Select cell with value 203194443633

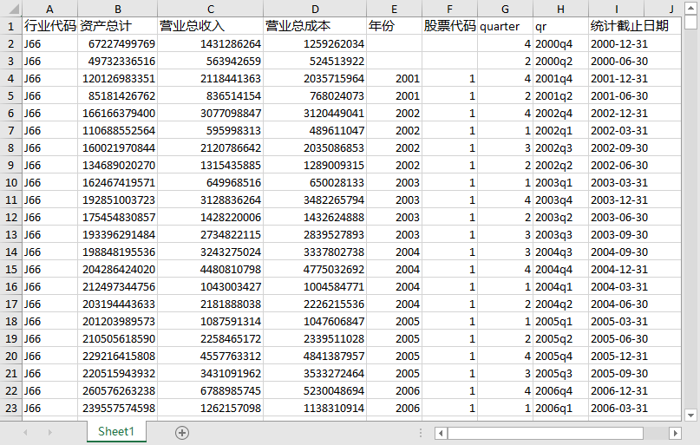coord(118,304)
